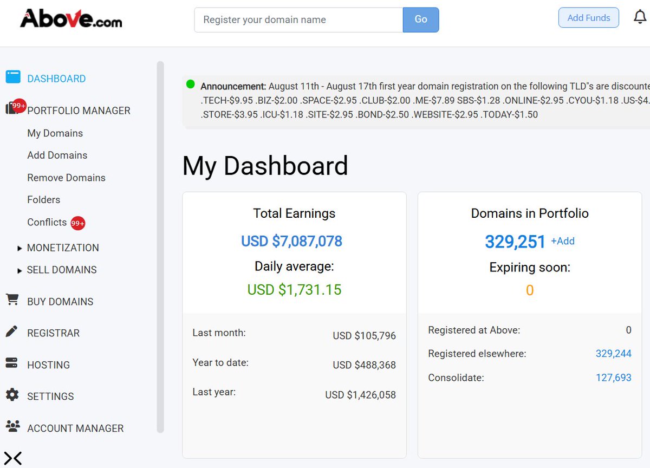Click the Account Manager people icon

(x=12, y=426)
